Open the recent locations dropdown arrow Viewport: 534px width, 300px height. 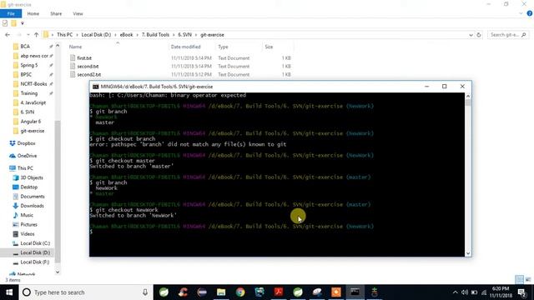28,35
